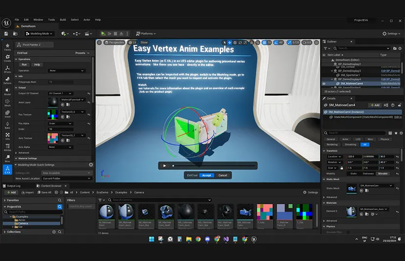This screenshot has height=261, width=405.
Task: Cancel the EVATool operation
Action: [223, 175]
